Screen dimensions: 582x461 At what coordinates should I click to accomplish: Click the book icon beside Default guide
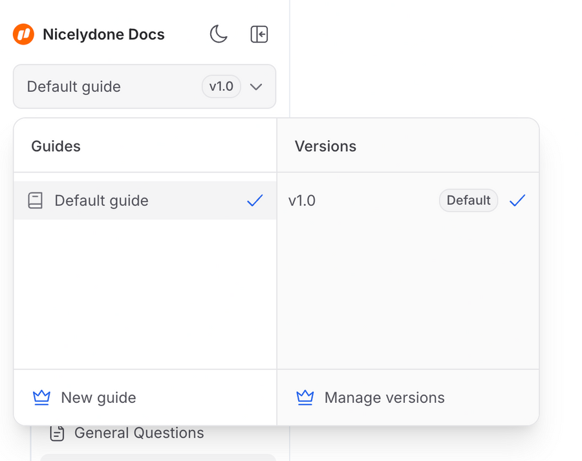36,201
